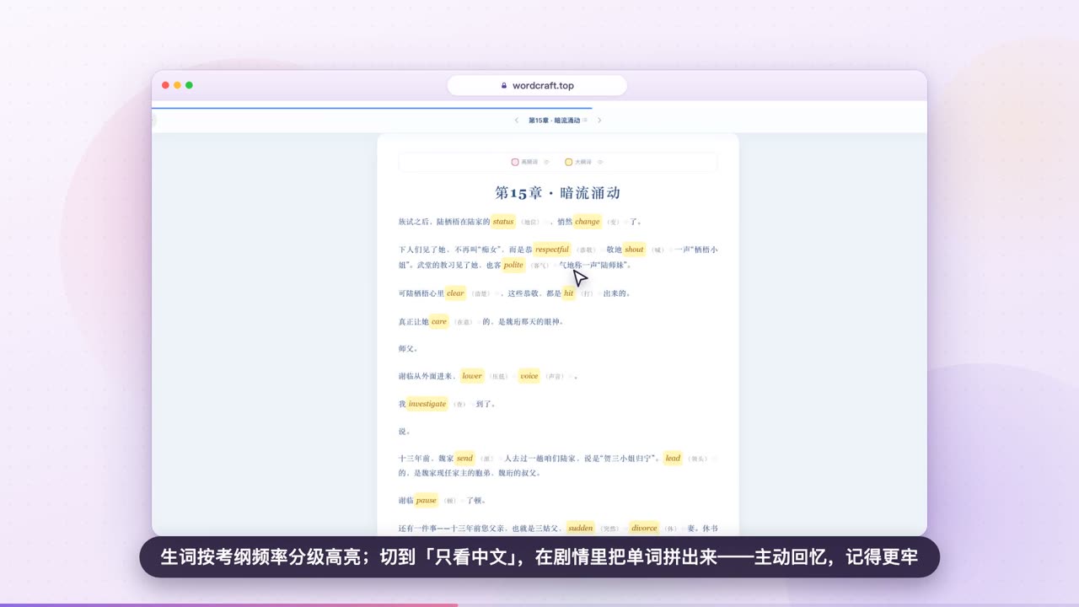
Task: Click the highlighted word "care"
Action: 439,321
